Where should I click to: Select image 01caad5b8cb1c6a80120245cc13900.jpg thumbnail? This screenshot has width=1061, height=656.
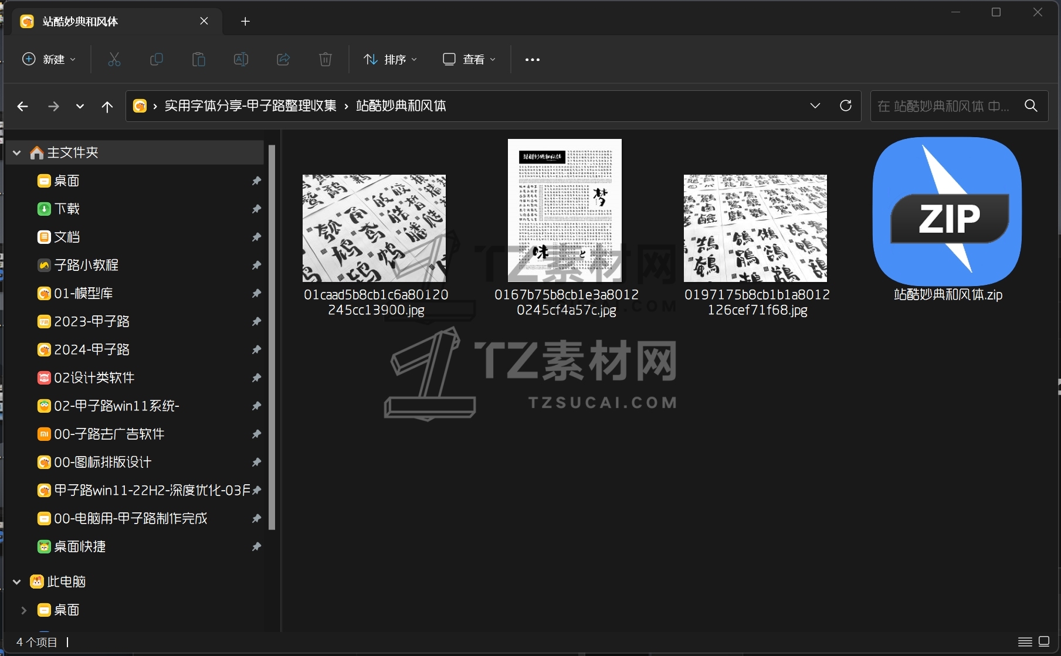pos(374,228)
